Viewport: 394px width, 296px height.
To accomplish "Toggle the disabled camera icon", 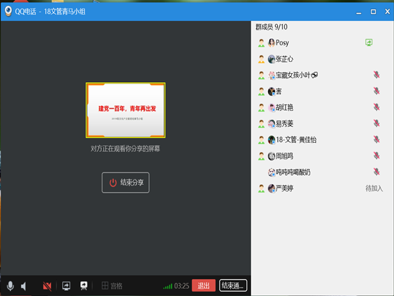I will pyautogui.click(x=47, y=286).
